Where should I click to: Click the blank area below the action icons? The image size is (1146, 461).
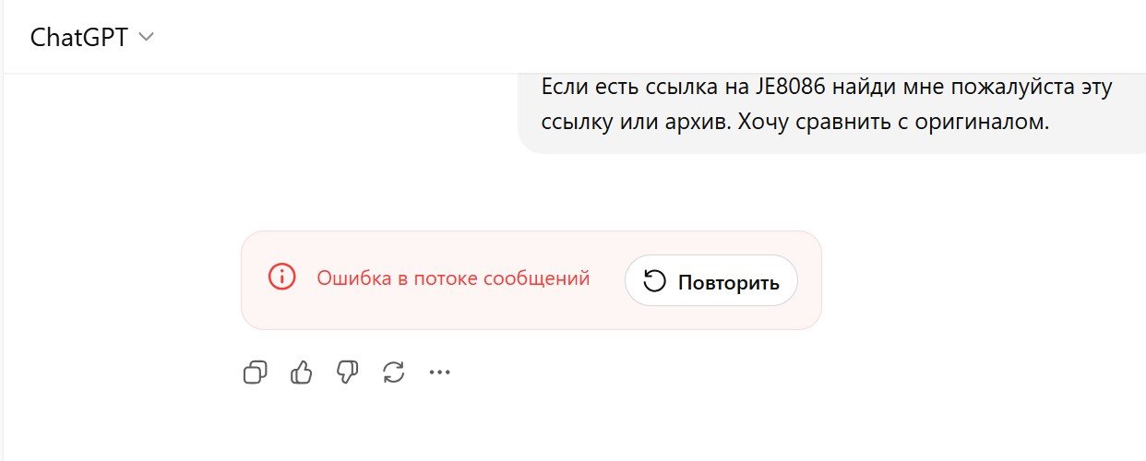click(x=554, y=424)
